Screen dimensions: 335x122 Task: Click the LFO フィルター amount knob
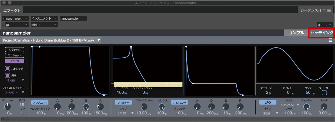[307, 106]
